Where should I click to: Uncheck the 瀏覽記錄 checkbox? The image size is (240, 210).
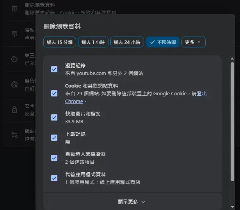(x=54, y=69)
